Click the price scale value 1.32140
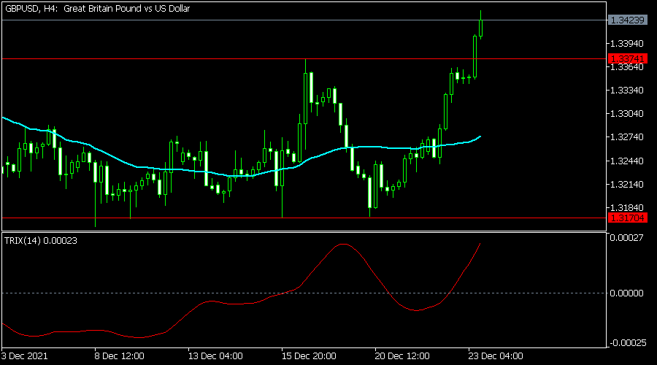Screen dimensions: 657x365 click(627, 185)
